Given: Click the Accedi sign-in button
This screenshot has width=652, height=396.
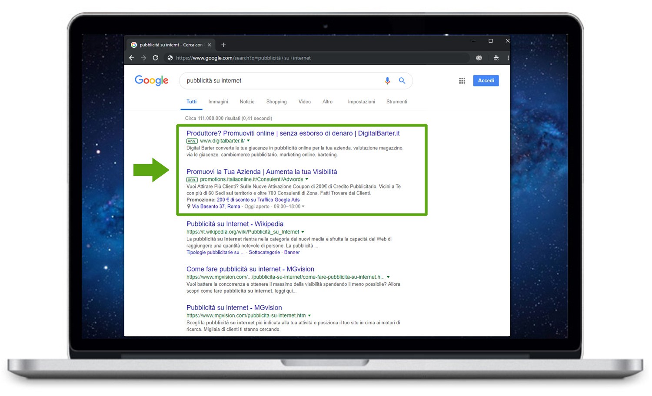Looking at the screenshot, I should click(486, 80).
